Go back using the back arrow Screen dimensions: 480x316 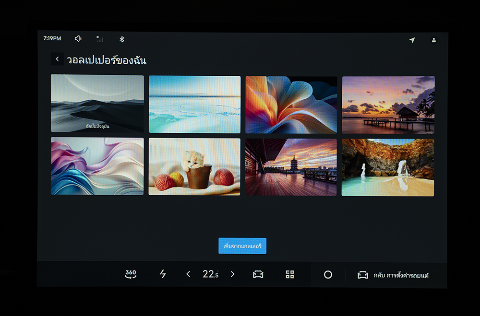(57, 59)
